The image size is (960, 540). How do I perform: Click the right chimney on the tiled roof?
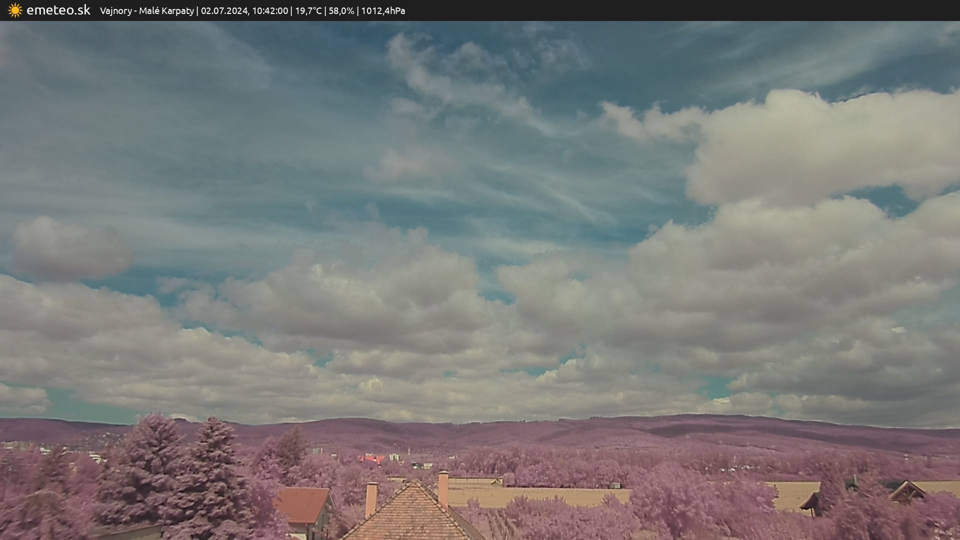tap(443, 489)
